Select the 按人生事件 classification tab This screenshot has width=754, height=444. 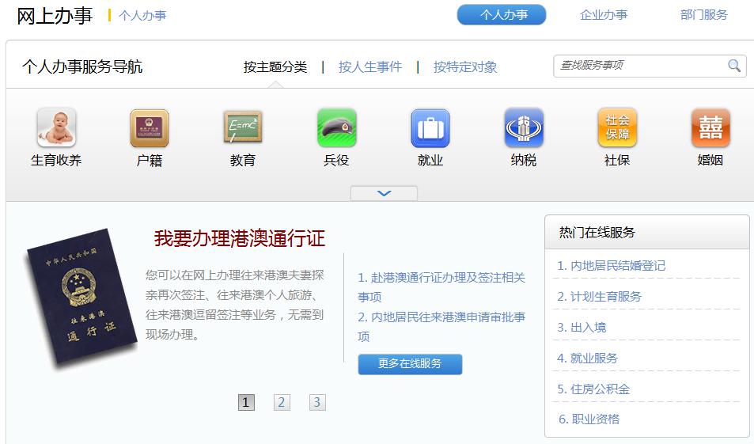pos(370,67)
